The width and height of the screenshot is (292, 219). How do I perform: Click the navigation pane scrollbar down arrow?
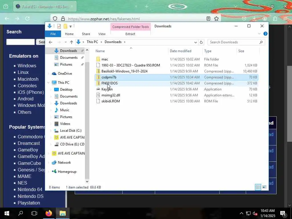pos(87,181)
